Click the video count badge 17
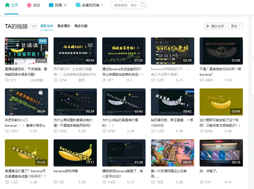 [x=34, y=26]
